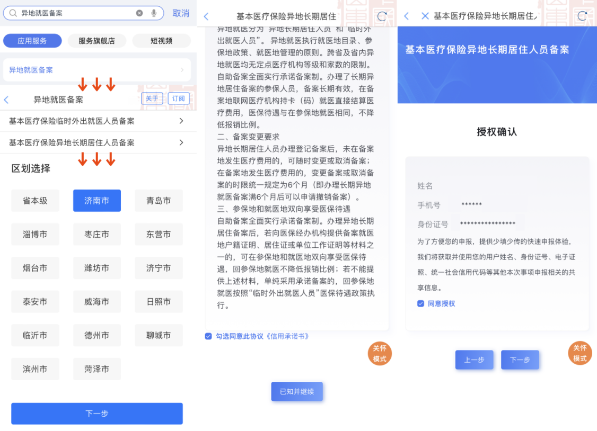Go back from 异地就医备案 list
Viewport: 597px width, 431px height.
pos(6,100)
